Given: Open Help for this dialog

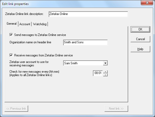Looking at the screenshot, I should click(x=140, y=49).
